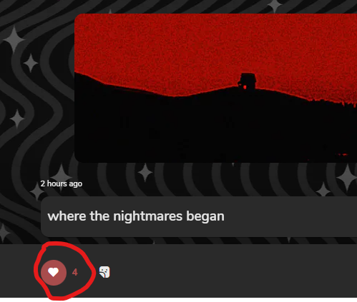Click the sparkle star left of the timestamp

[x=36, y=191]
